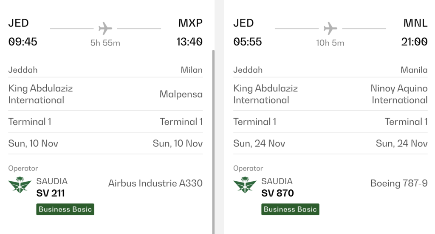This screenshot has width=435, height=234.
Task: Select the Business Basic badge under SV 870
Action: tap(290, 209)
